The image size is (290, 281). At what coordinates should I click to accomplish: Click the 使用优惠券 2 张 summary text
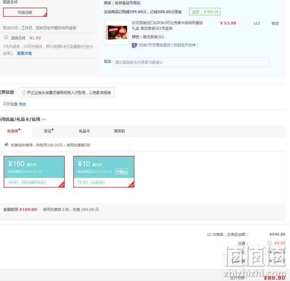71,209
